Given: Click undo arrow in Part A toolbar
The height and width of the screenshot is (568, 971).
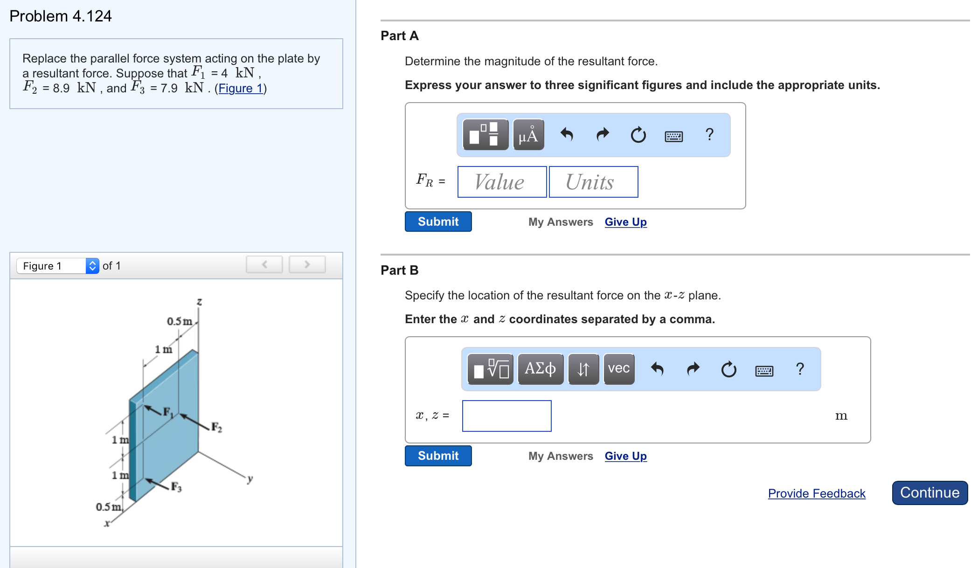Looking at the screenshot, I should click(566, 135).
